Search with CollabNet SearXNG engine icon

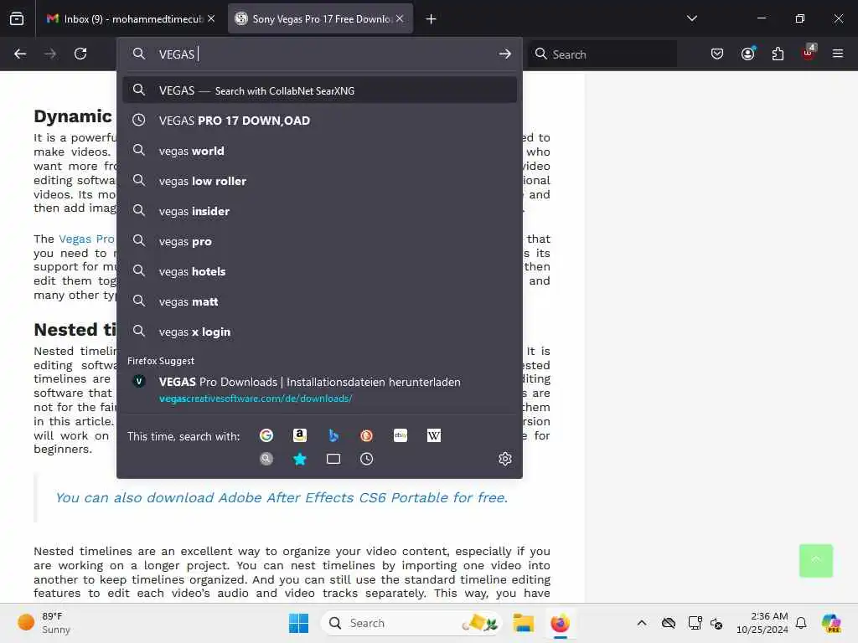tap(266, 459)
